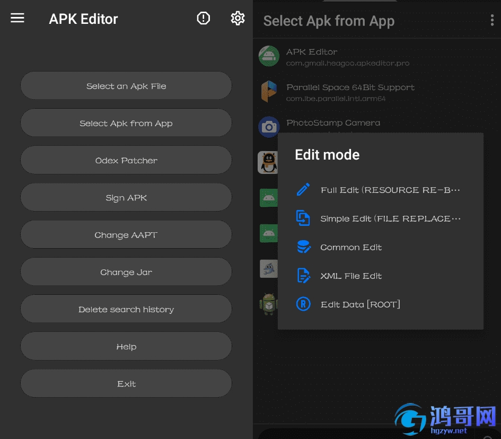The width and height of the screenshot is (501, 439).
Task: Open the hamburger navigation menu
Action: coord(17,18)
